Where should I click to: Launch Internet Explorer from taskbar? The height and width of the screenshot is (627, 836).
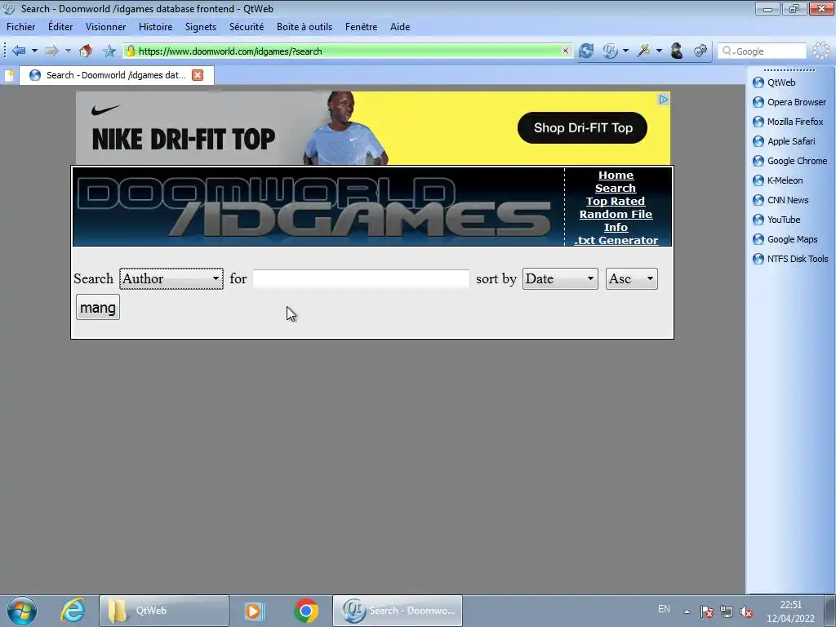[73, 611]
